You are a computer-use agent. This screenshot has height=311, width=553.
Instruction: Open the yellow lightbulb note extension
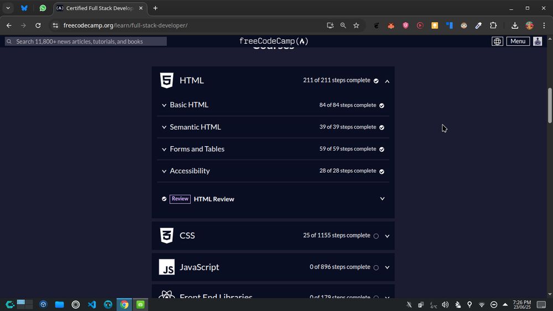435,25
